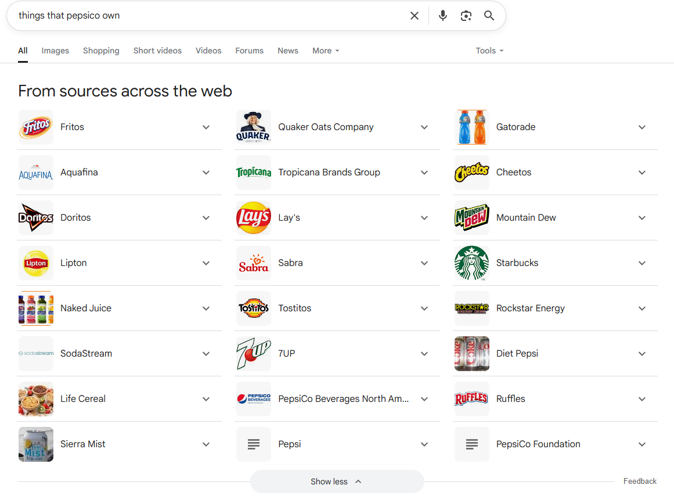
Task: Click the Tropicana logo thumbnail
Action: pos(254,172)
